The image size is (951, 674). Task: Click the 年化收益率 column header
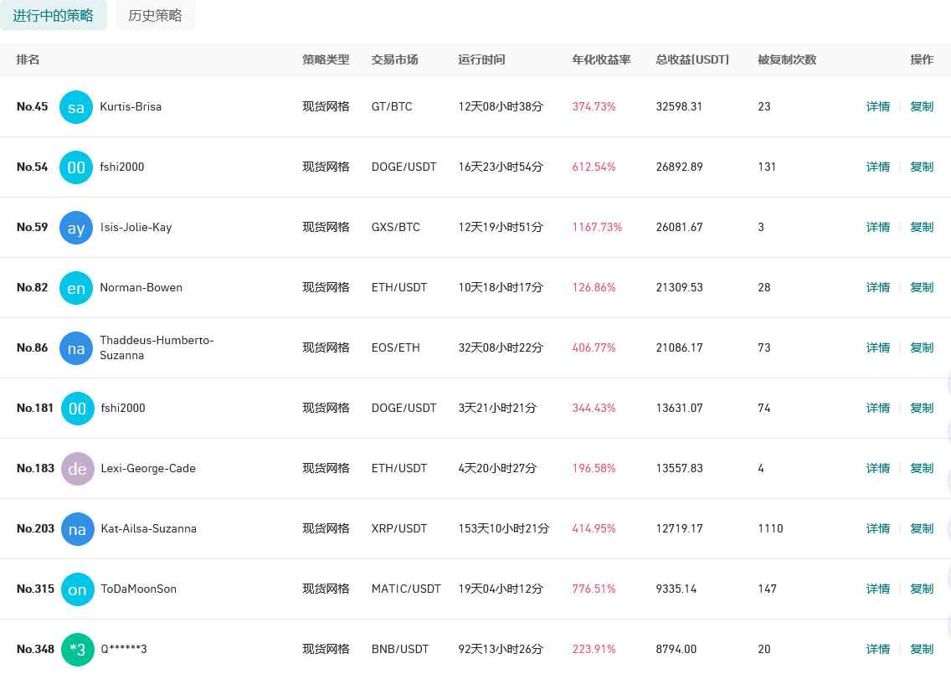(601, 59)
